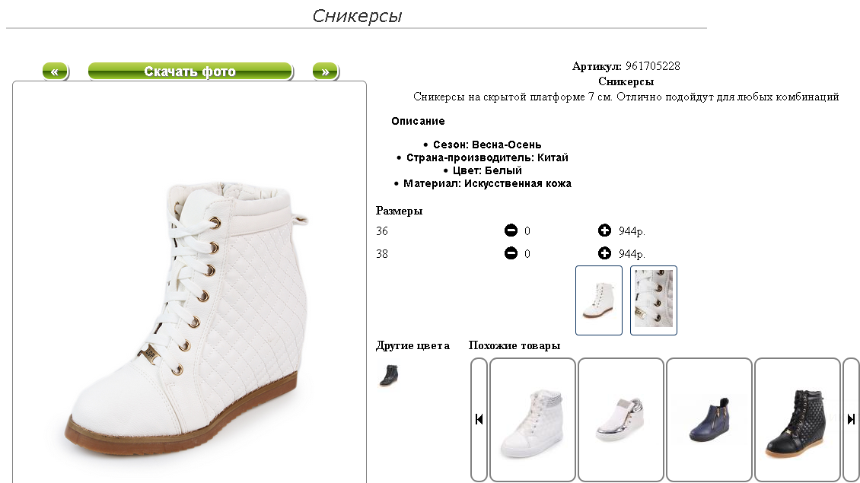860x483 pixels.
Task: Click the Сникерсы page heading
Action: pyautogui.click(x=357, y=16)
